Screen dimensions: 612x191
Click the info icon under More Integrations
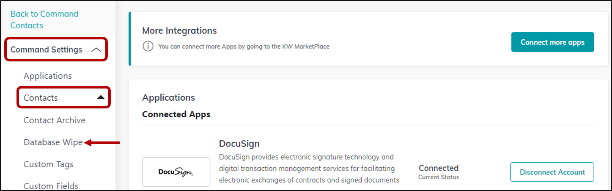coord(148,47)
